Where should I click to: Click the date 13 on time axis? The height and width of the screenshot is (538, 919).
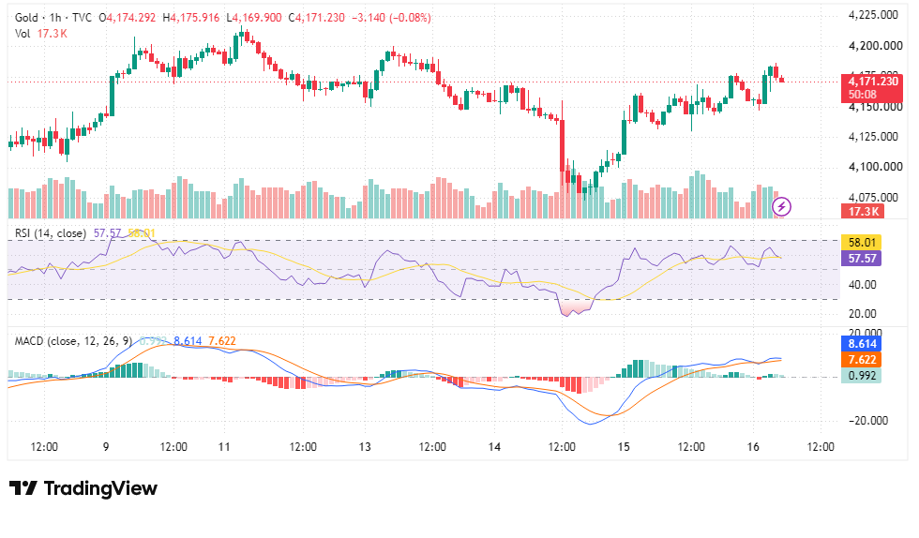point(365,447)
